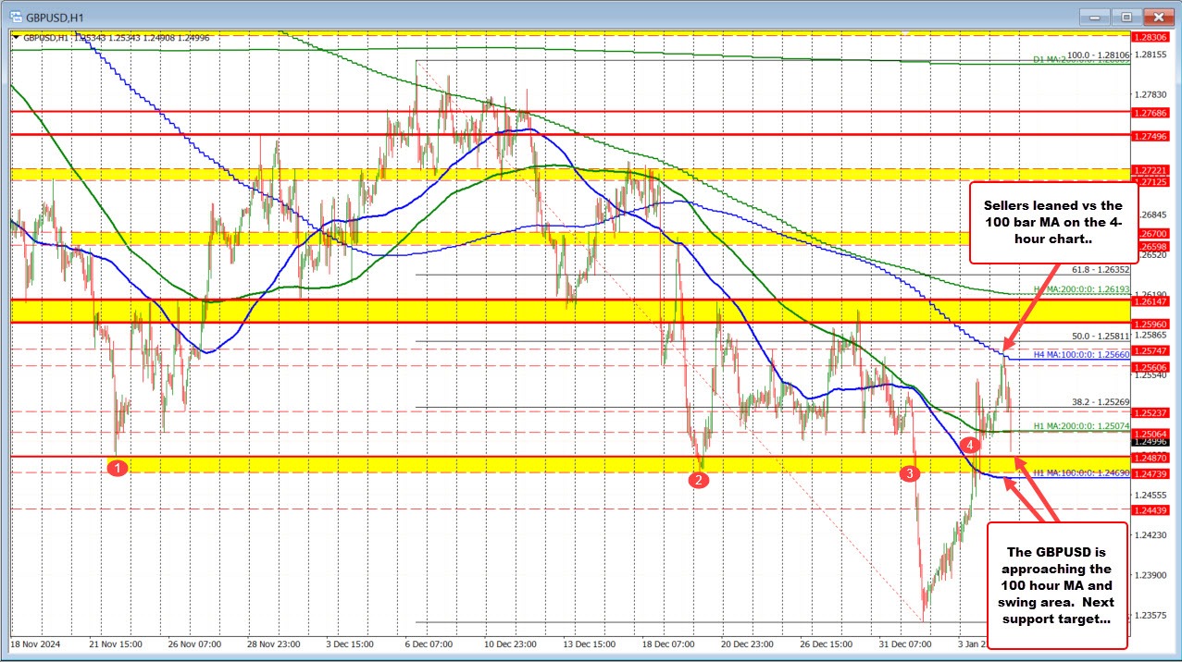Close the GBPUSD,H1 chart window

[x=1157, y=16]
